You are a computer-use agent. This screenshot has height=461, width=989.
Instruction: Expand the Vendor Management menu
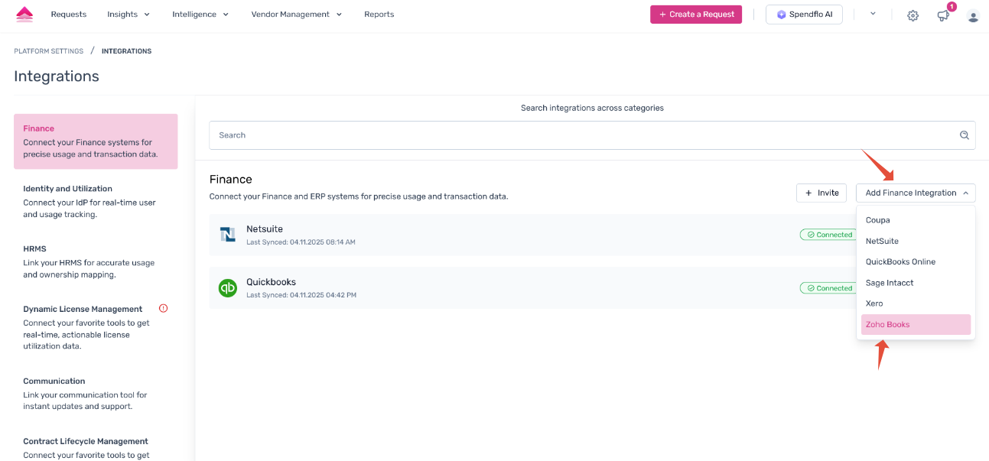[x=297, y=15]
